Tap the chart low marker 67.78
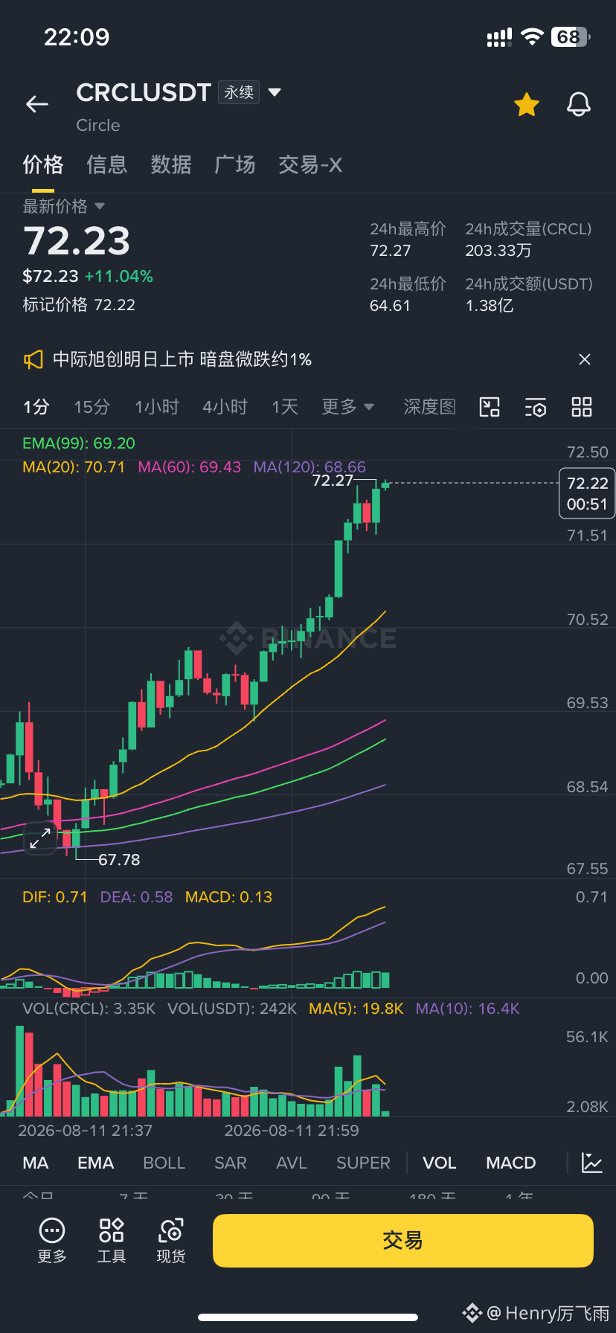616x1333 pixels. pos(119,860)
